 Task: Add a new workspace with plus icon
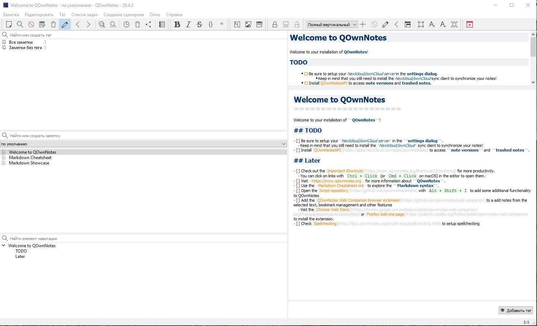[x=363, y=24]
